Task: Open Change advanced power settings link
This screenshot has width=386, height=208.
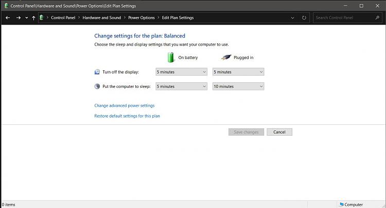Action: (125, 106)
